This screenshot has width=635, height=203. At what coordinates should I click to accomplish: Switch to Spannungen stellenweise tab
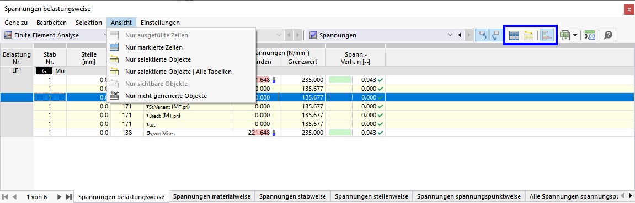pos(371,196)
